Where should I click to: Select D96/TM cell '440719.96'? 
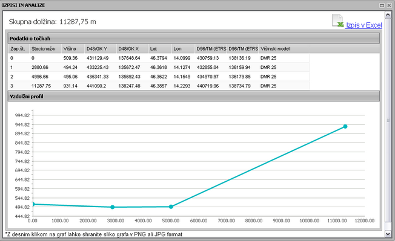point(208,86)
